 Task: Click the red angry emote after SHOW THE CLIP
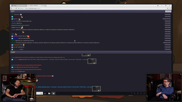pyautogui.click(x=28, y=36)
